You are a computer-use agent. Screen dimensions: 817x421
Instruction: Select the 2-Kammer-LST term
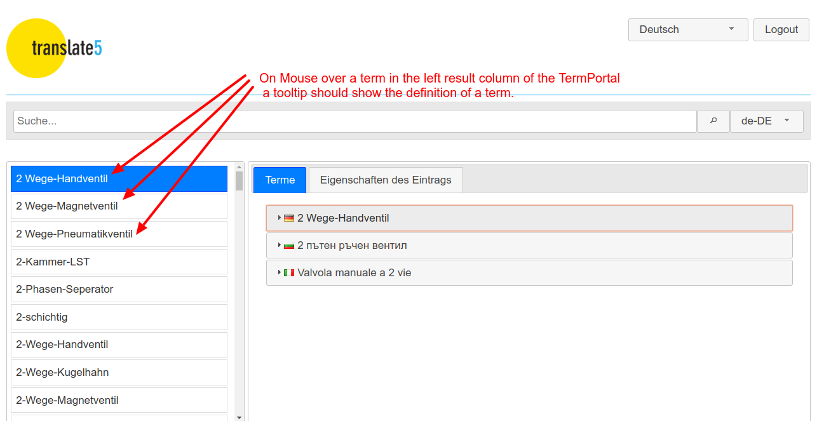click(x=119, y=262)
